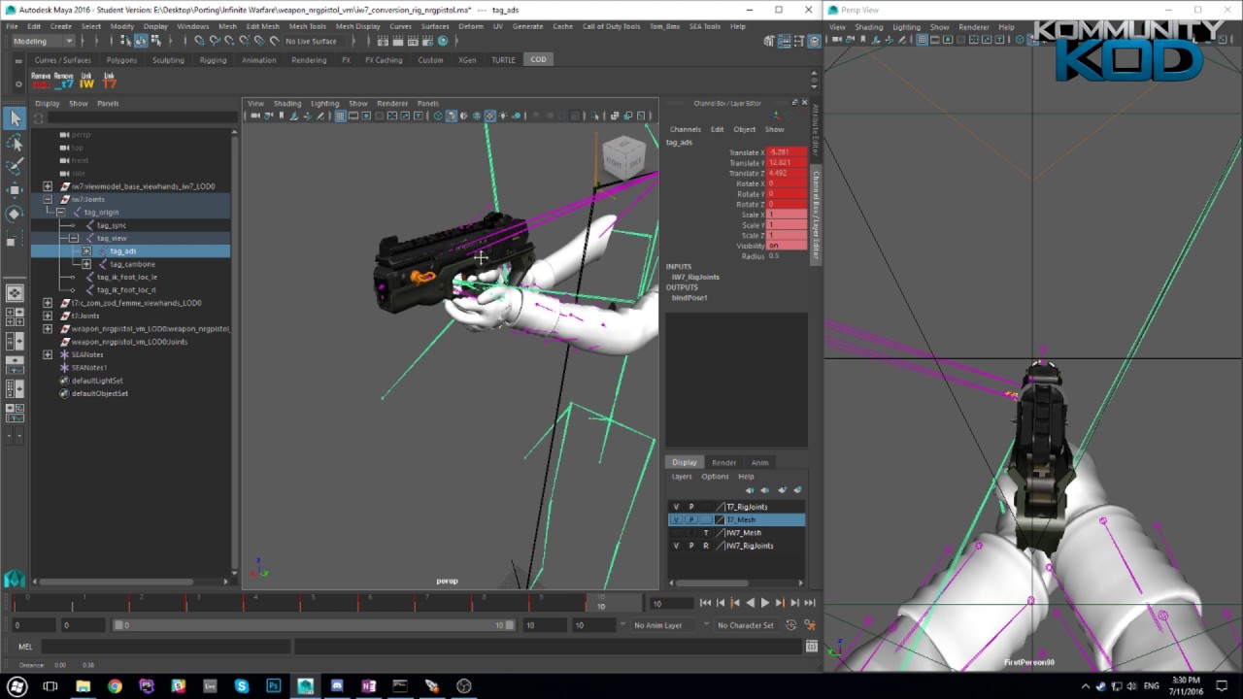
Task: Open auto keyframe toggle icon
Action: coord(791,625)
